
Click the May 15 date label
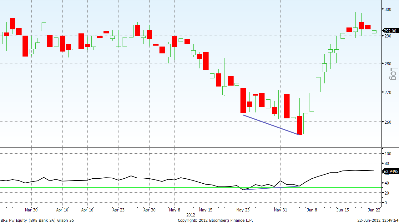tap(205, 210)
